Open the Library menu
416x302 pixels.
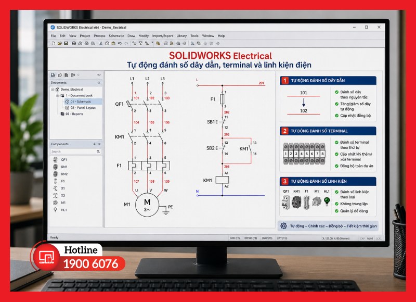181,36
